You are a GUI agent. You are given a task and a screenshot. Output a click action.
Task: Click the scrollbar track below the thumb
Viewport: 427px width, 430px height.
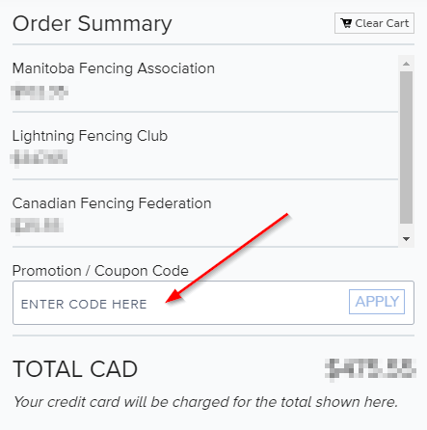pyautogui.click(x=406, y=228)
